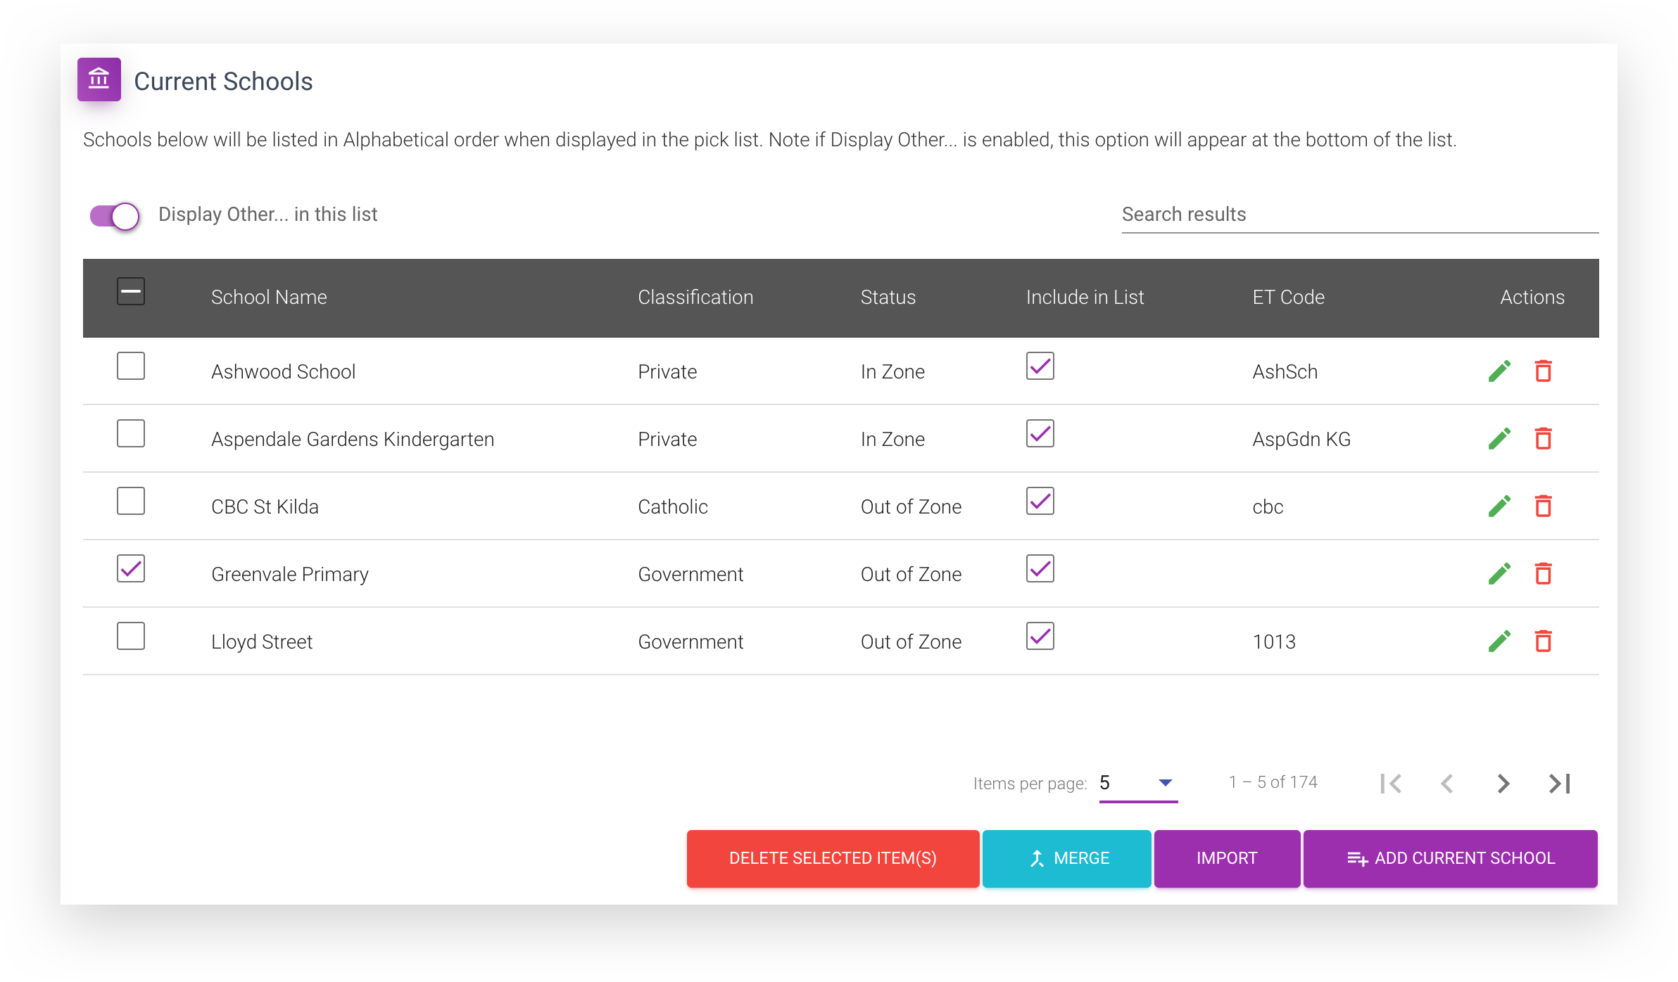The width and height of the screenshot is (1678, 982).
Task: Click the Current Schools building icon
Action: click(99, 79)
